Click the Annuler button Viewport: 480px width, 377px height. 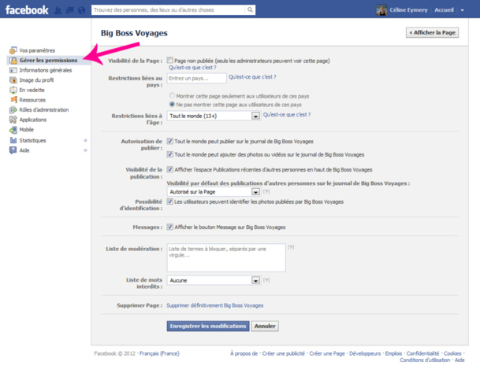(265, 326)
